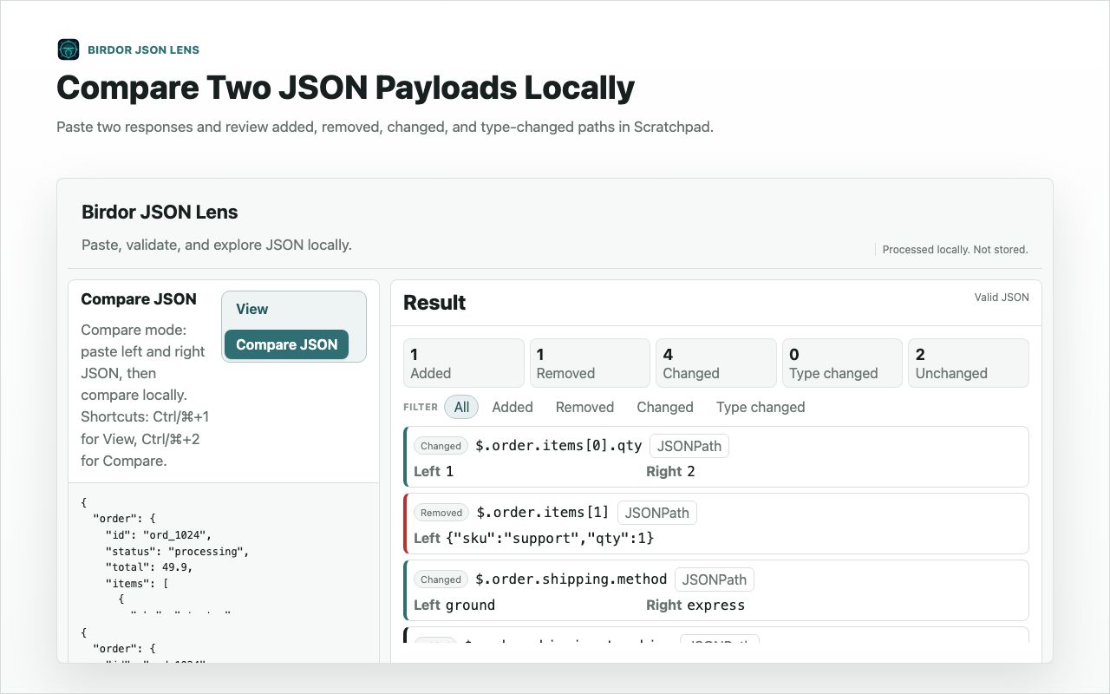Click the Birdor JSON Lens logo icon
This screenshot has width=1110, height=694.
coord(69,49)
